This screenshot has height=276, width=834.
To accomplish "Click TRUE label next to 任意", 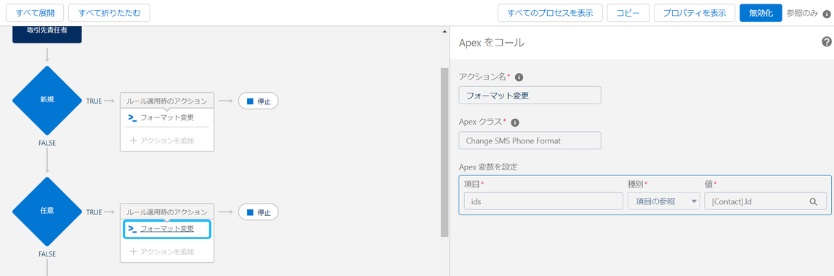I will [x=94, y=212].
